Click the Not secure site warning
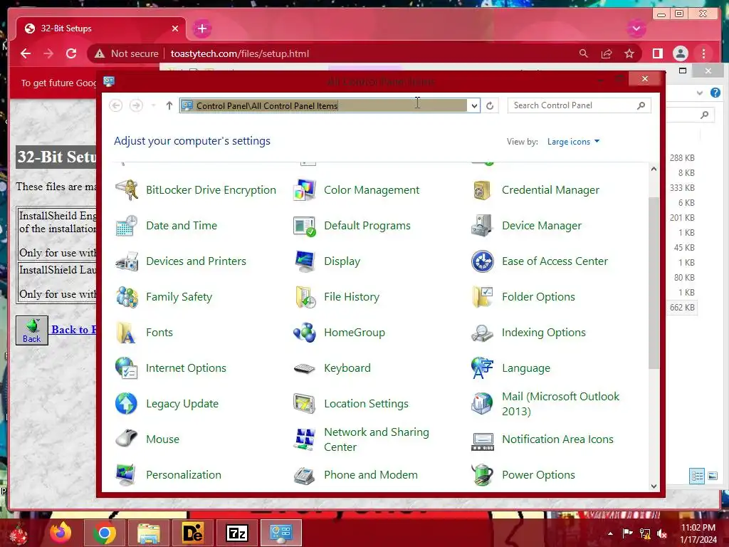729x547 pixels. pos(127,53)
